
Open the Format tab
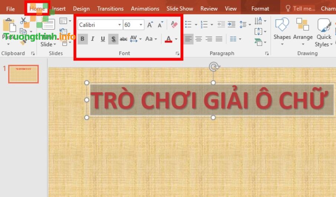(x=260, y=9)
